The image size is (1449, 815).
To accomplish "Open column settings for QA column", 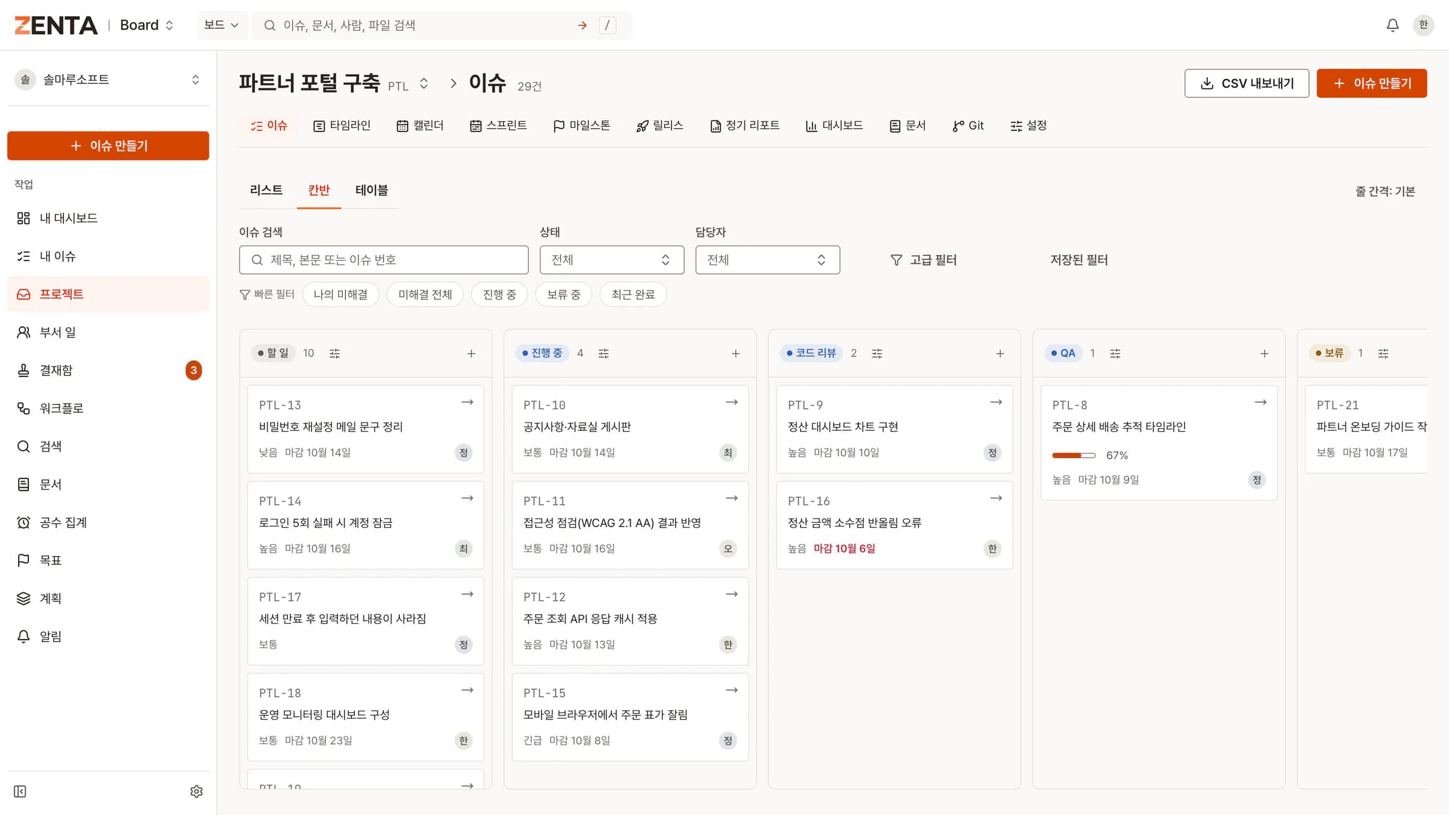I will click(x=1115, y=353).
